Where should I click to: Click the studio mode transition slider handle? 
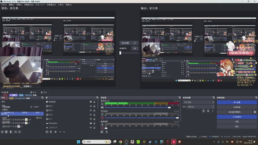tap(120, 53)
